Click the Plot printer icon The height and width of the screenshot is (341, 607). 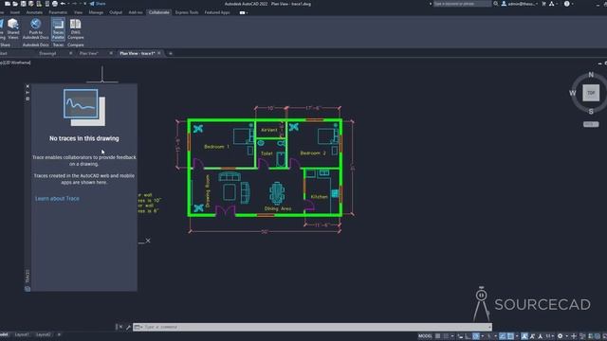pyautogui.click(x=55, y=4)
